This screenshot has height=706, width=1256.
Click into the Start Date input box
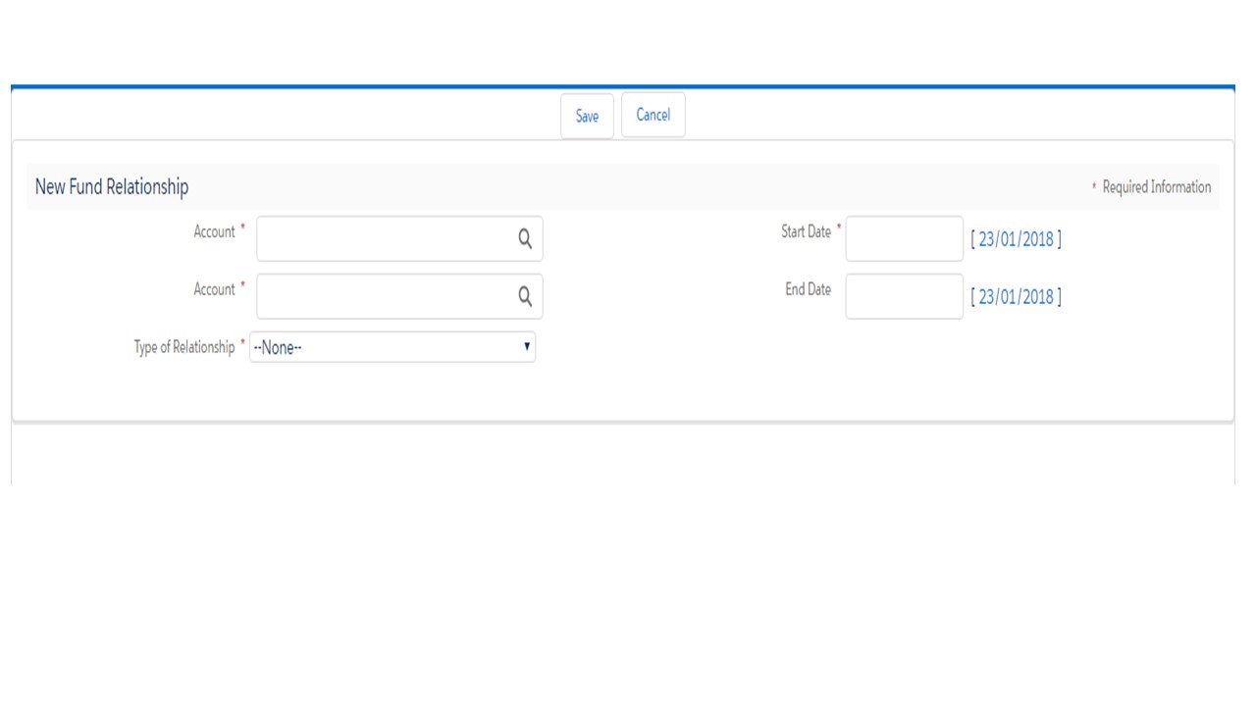coord(904,239)
